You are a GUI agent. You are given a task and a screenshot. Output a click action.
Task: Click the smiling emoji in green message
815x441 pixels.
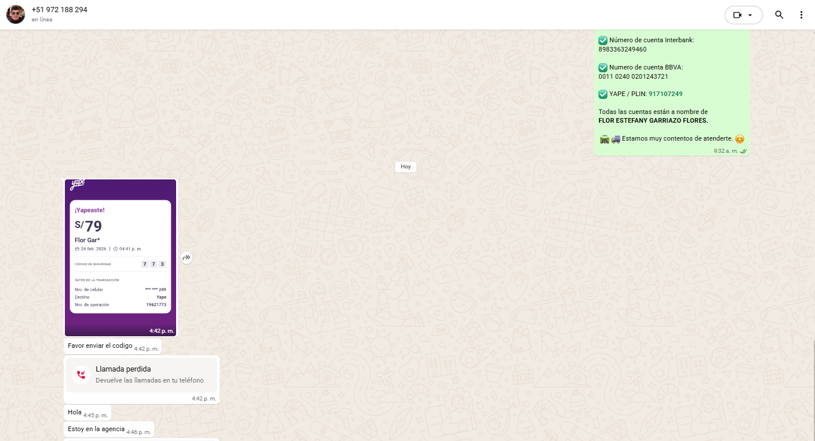tap(739, 139)
